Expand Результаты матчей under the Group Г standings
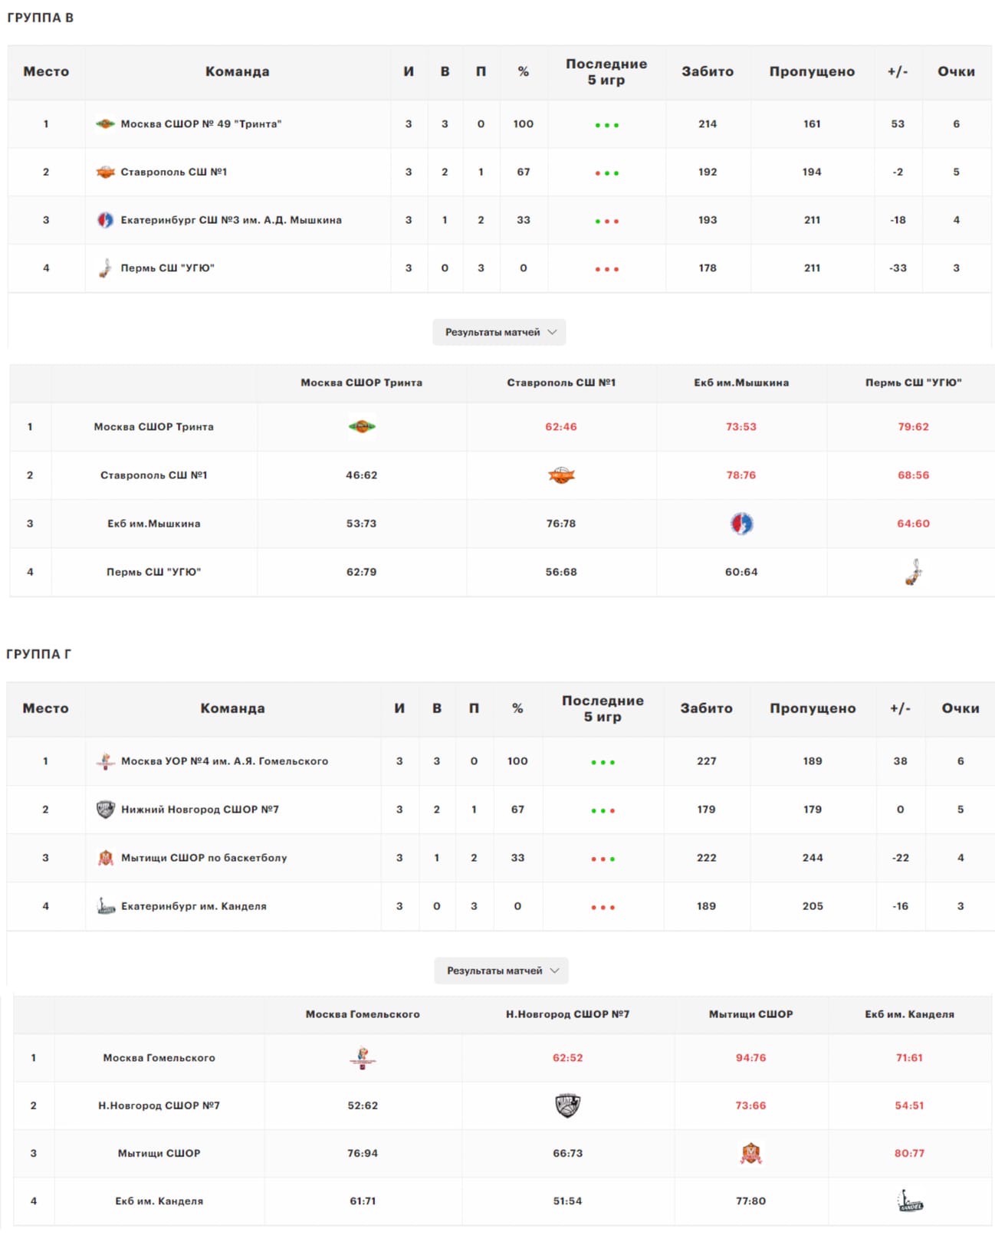Viewport: 995px width, 1245px height. pos(501,971)
